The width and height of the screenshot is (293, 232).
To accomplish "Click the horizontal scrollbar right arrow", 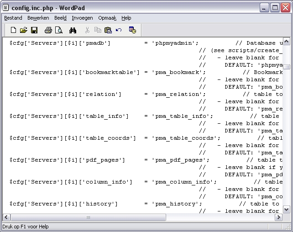I will click(x=279, y=217).
